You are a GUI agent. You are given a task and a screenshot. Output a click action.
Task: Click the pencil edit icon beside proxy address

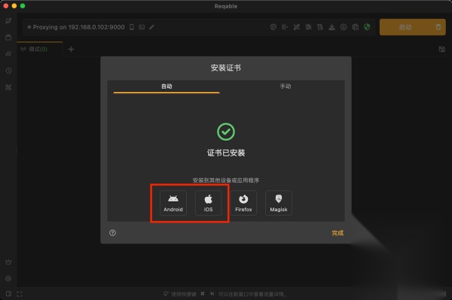(151, 27)
